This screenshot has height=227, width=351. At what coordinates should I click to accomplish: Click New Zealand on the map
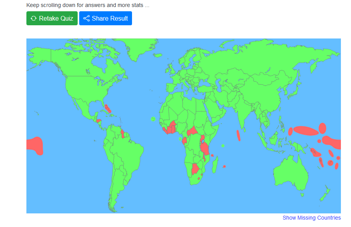325,194
